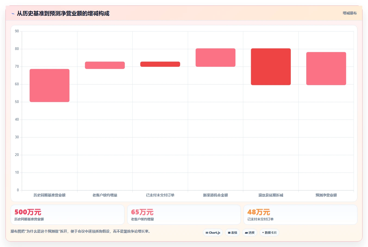This screenshot has height=247, width=368.
Task: Click the 退款及延期折减 dark red bar
Action: click(x=271, y=67)
